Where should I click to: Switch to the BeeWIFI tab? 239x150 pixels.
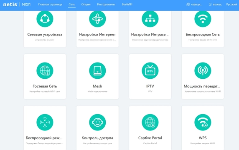tap(127, 5)
